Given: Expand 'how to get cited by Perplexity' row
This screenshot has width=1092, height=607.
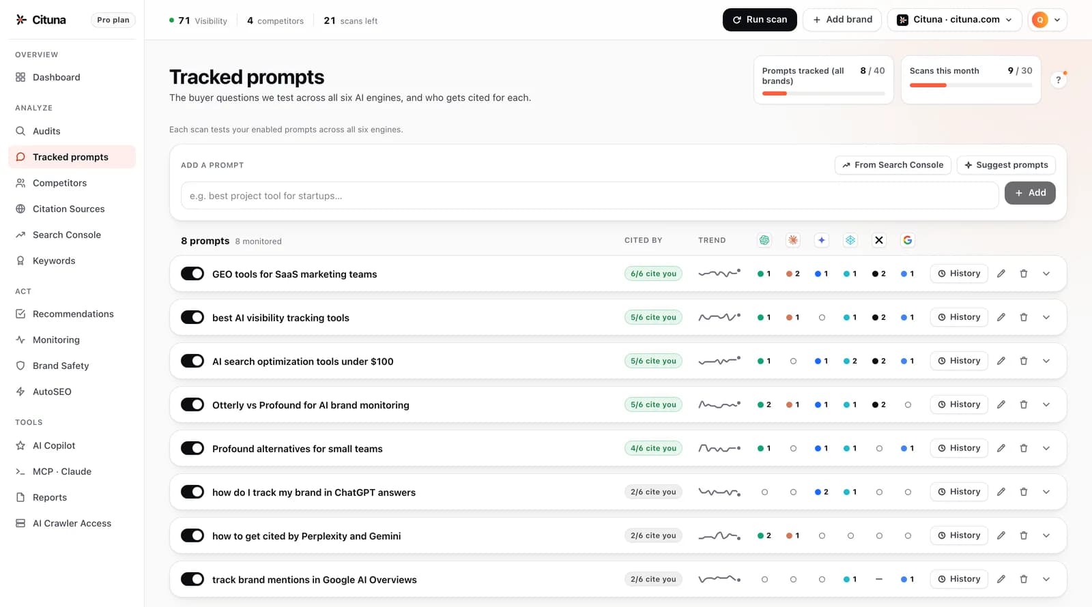Looking at the screenshot, I should 1046,535.
